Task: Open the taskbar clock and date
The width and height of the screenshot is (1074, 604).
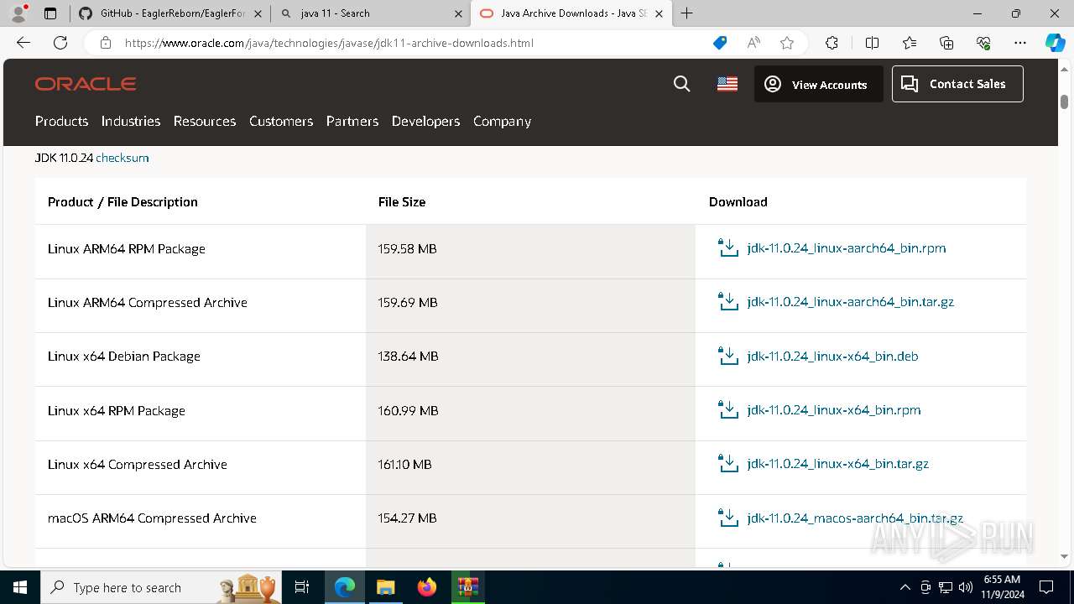Action: pyautogui.click(x=1002, y=587)
